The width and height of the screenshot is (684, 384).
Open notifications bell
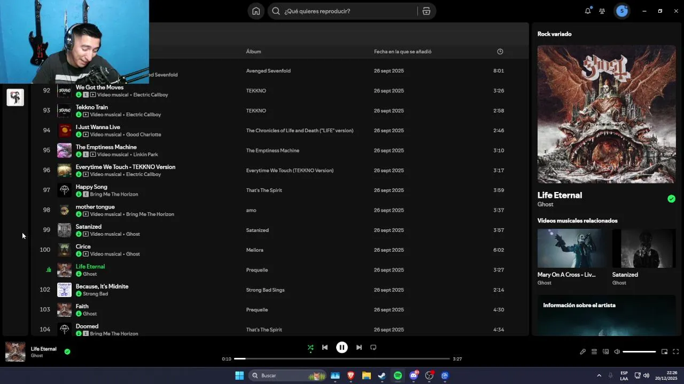click(588, 11)
